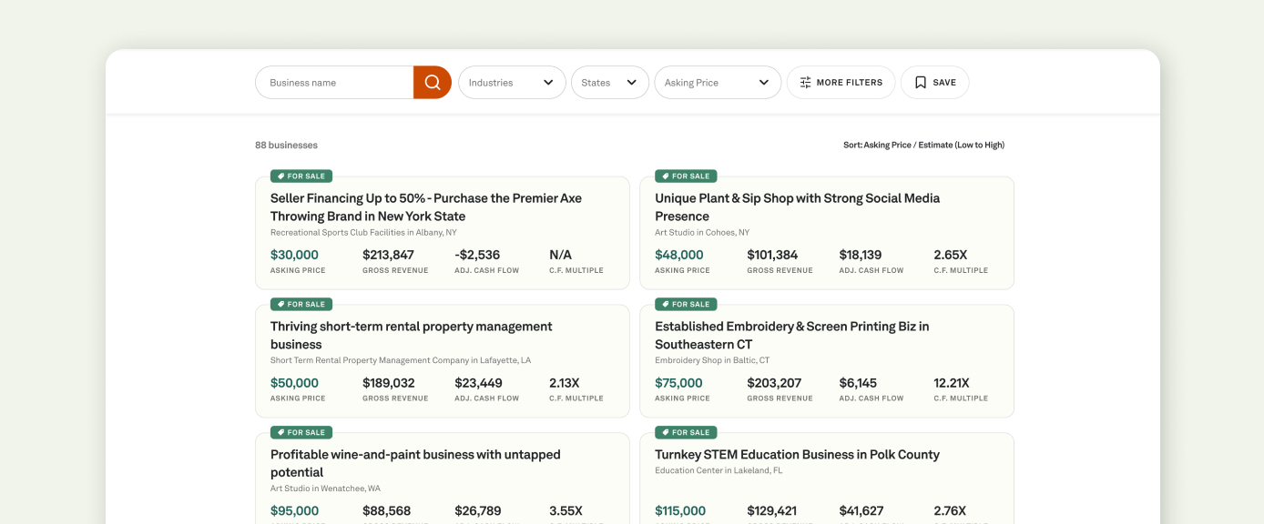Expand the Asking Price dropdown

718,82
